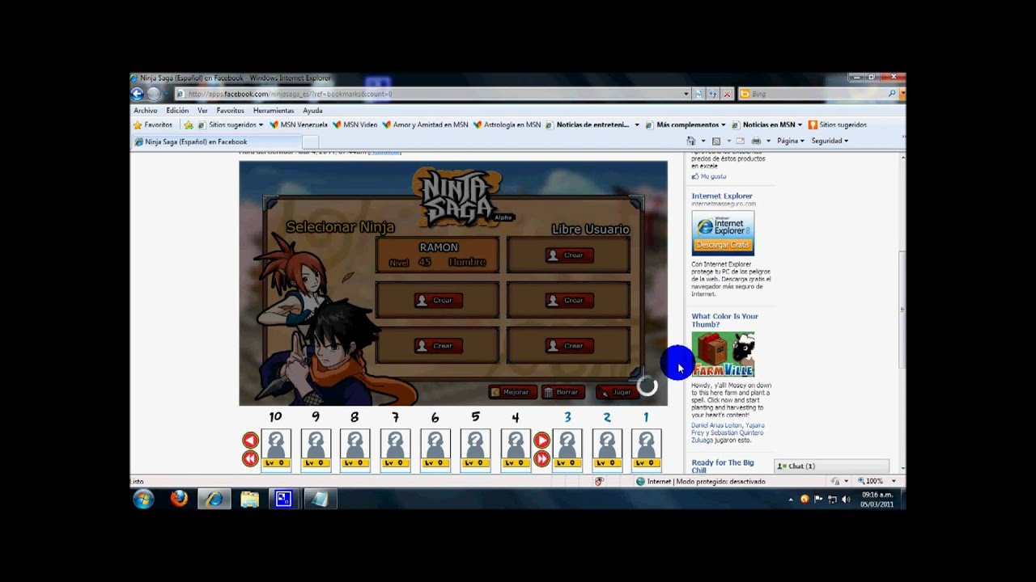Click the add to favorites bar icon

click(188, 125)
